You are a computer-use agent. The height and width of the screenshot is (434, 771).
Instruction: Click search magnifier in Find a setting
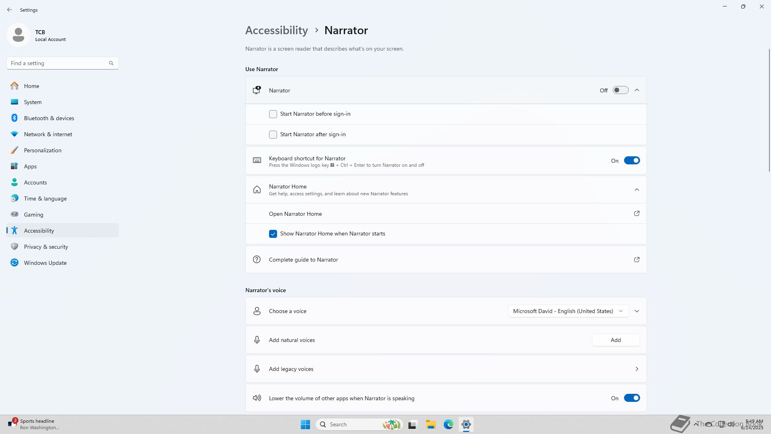point(111,63)
